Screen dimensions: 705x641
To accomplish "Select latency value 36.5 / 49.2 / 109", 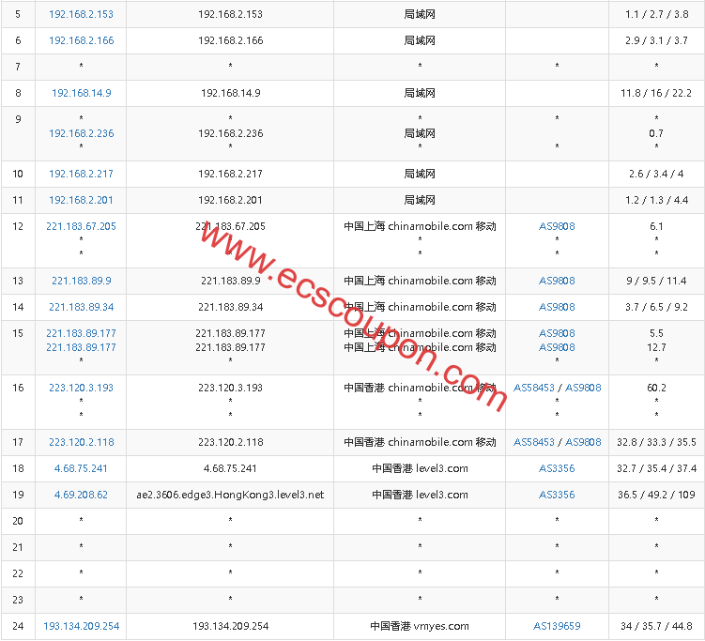I will tap(656, 495).
